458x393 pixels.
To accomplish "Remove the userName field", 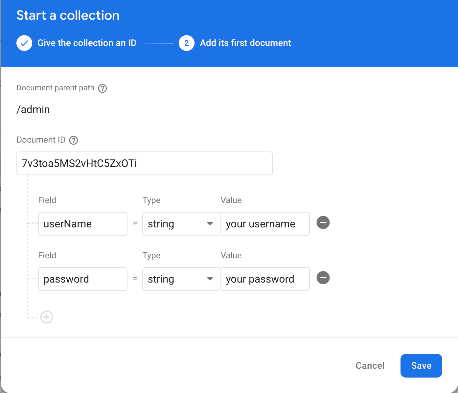I will point(323,222).
